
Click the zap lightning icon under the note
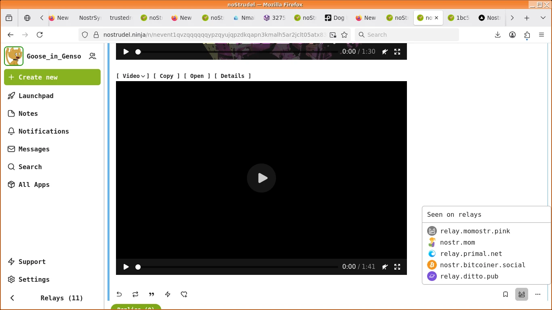point(168,294)
